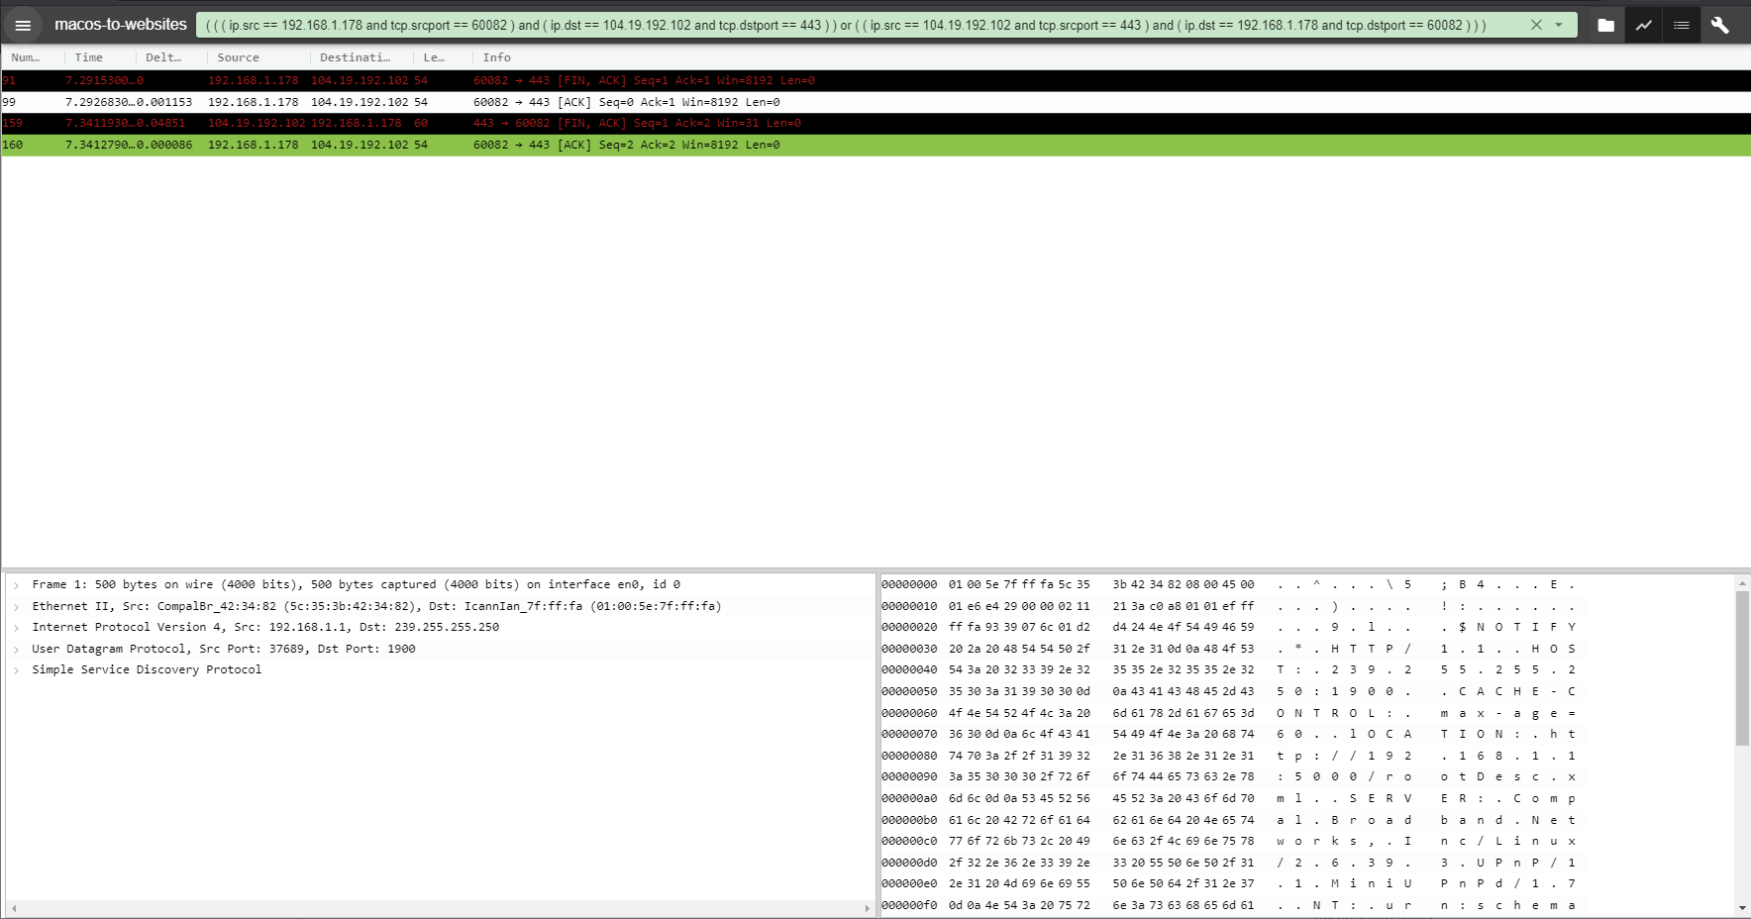1751x919 pixels.
Task: Click hex pane scrollbar up arrow
Action: [1742, 584]
